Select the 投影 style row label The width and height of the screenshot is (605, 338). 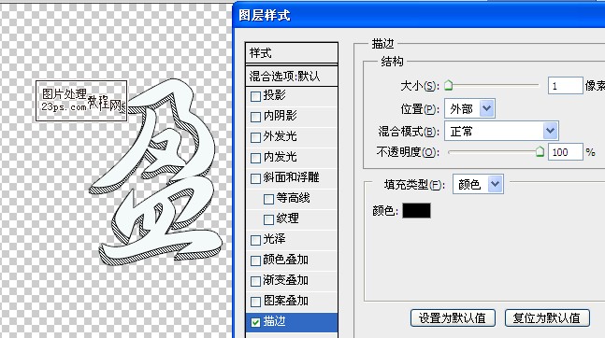click(274, 95)
